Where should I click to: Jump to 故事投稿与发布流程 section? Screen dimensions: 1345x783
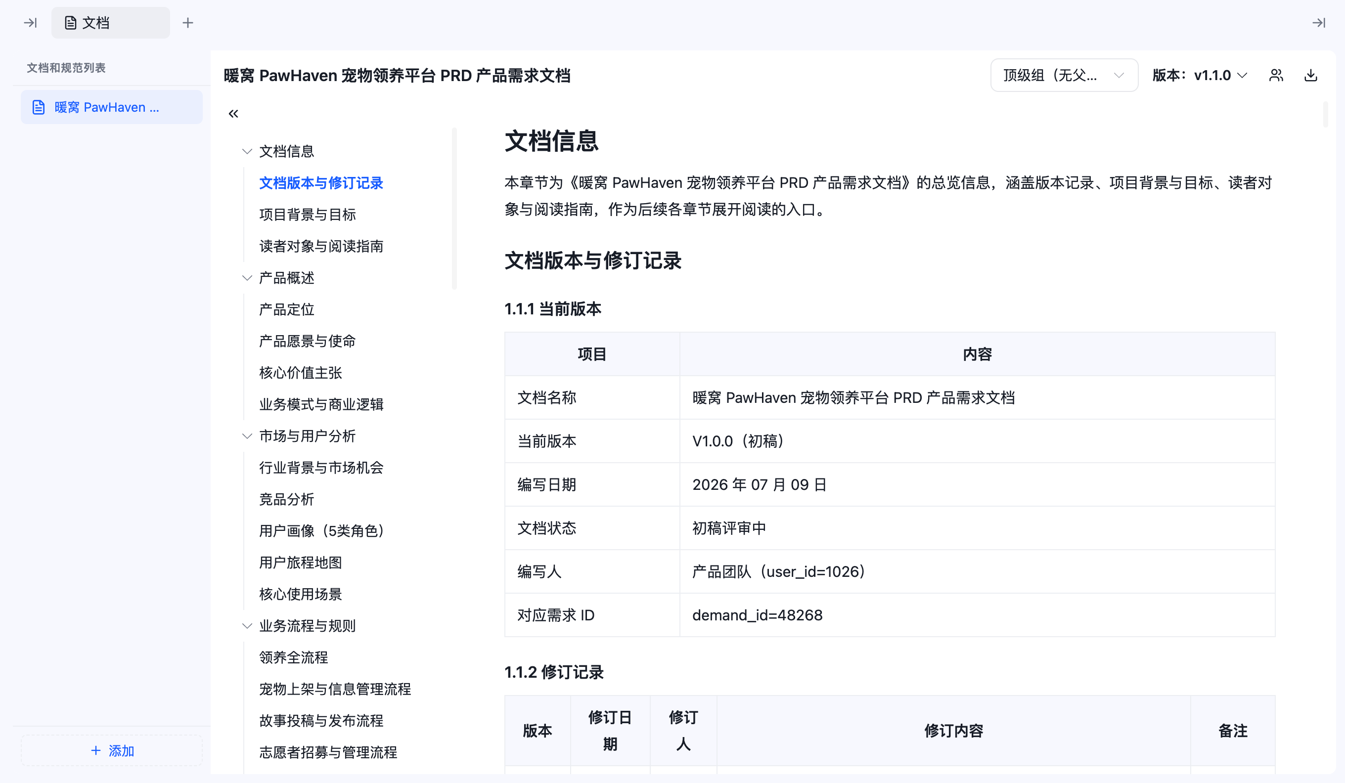[321, 721]
